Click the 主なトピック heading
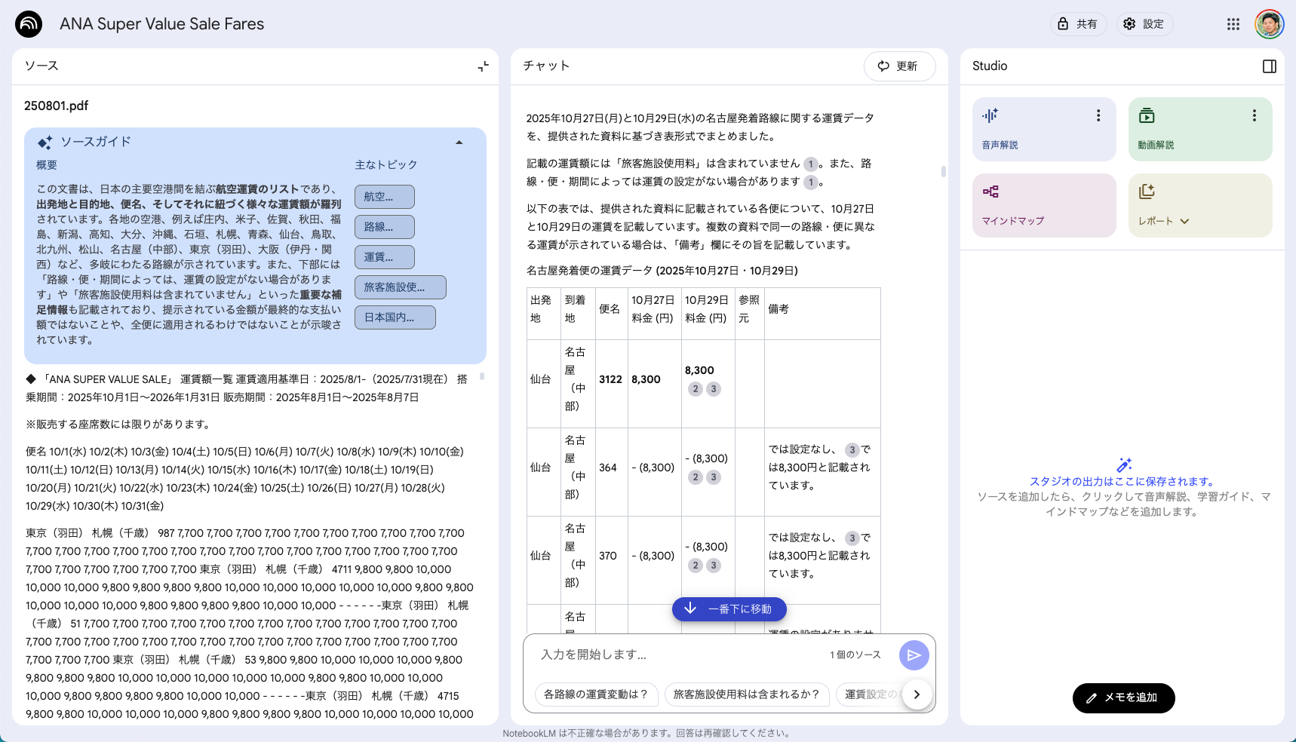This screenshot has width=1296, height=742. click(x=386, y=165)
